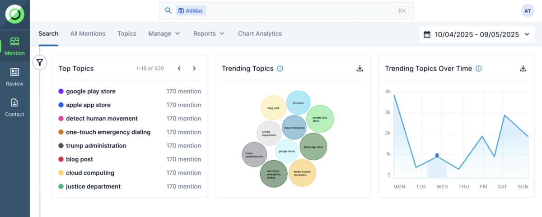
Task: Select the trump administration topic row
Action: pos(130,145)
